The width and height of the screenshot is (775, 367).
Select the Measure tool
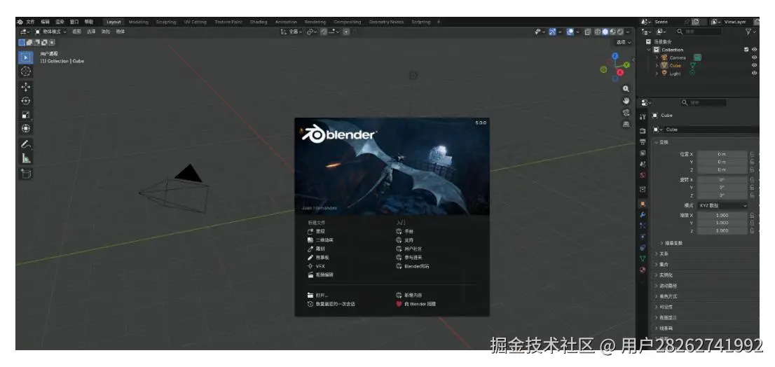pyautogui.click(x=26, y=158)
